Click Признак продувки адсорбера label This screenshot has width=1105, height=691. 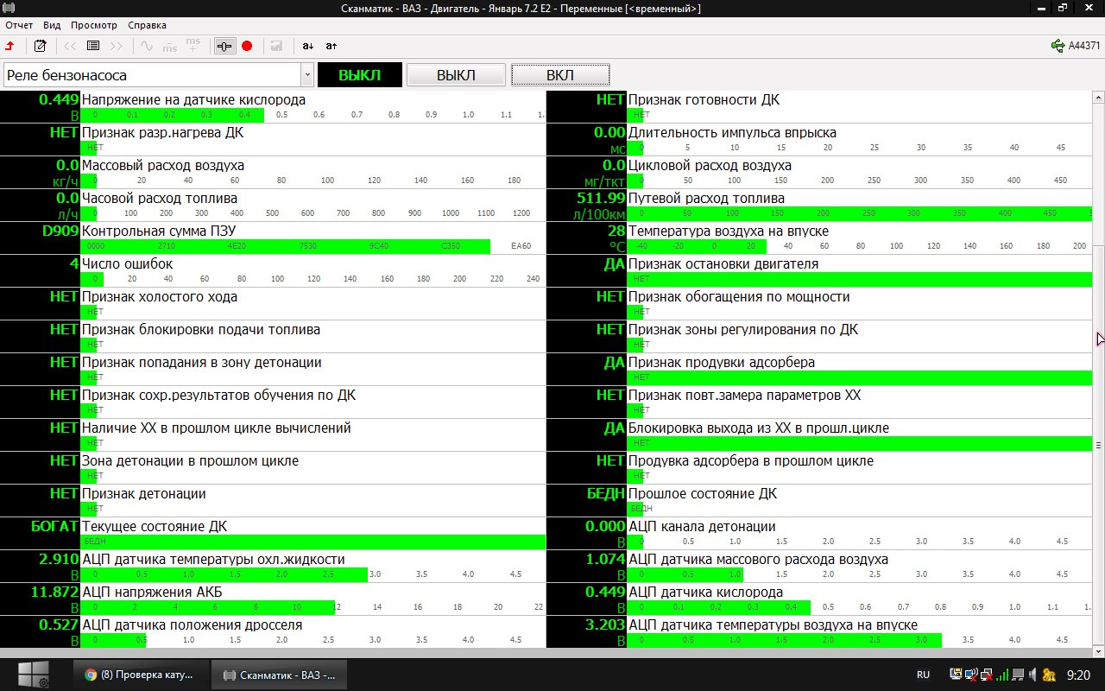tap(722, 362)
